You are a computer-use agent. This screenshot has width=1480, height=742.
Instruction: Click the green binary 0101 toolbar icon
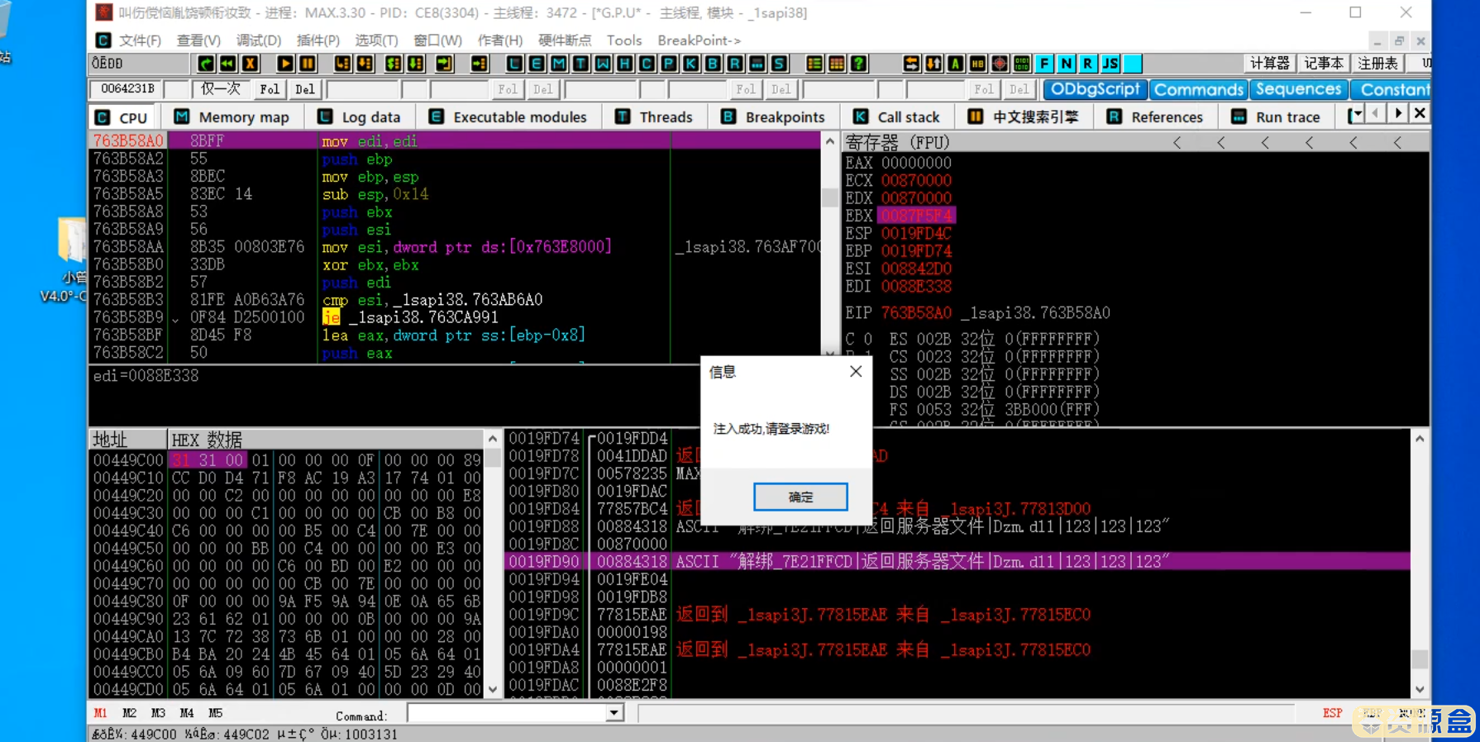pos(1022,64)
